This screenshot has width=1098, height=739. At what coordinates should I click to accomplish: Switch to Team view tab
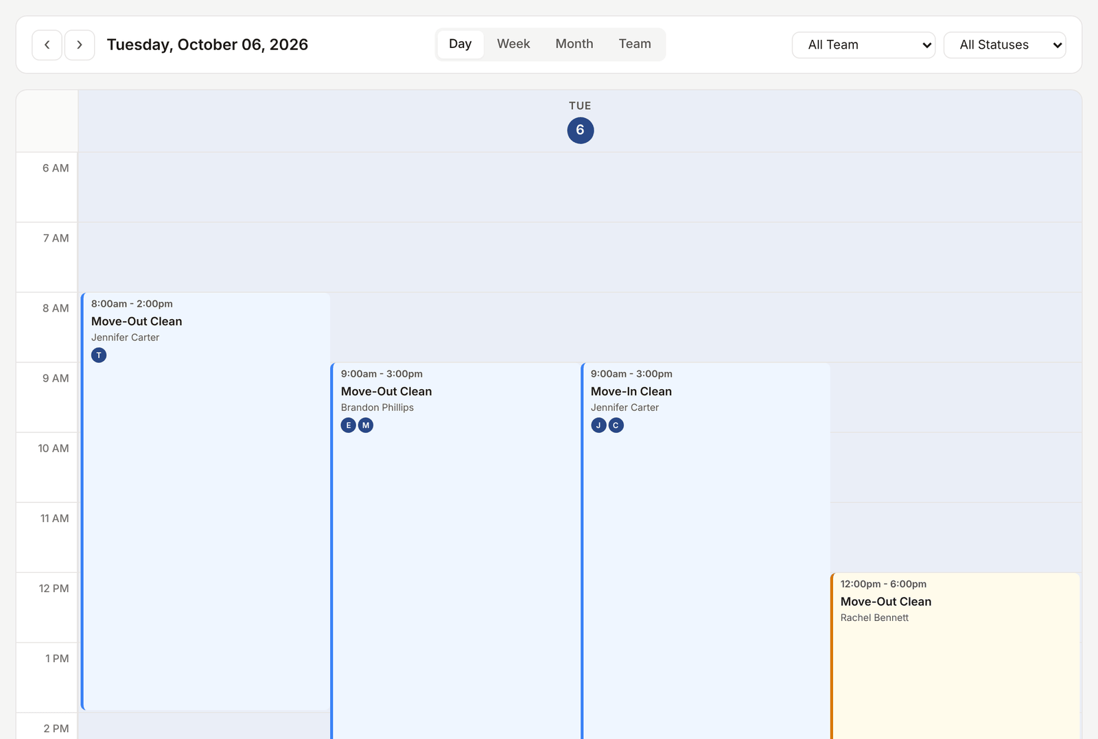tap(635, 44)
